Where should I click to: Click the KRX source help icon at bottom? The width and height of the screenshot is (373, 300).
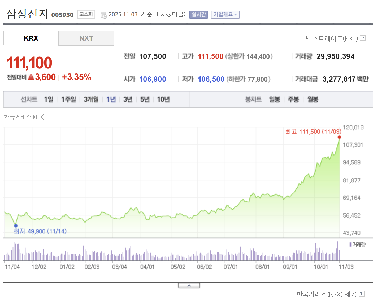tap(361, 294)
